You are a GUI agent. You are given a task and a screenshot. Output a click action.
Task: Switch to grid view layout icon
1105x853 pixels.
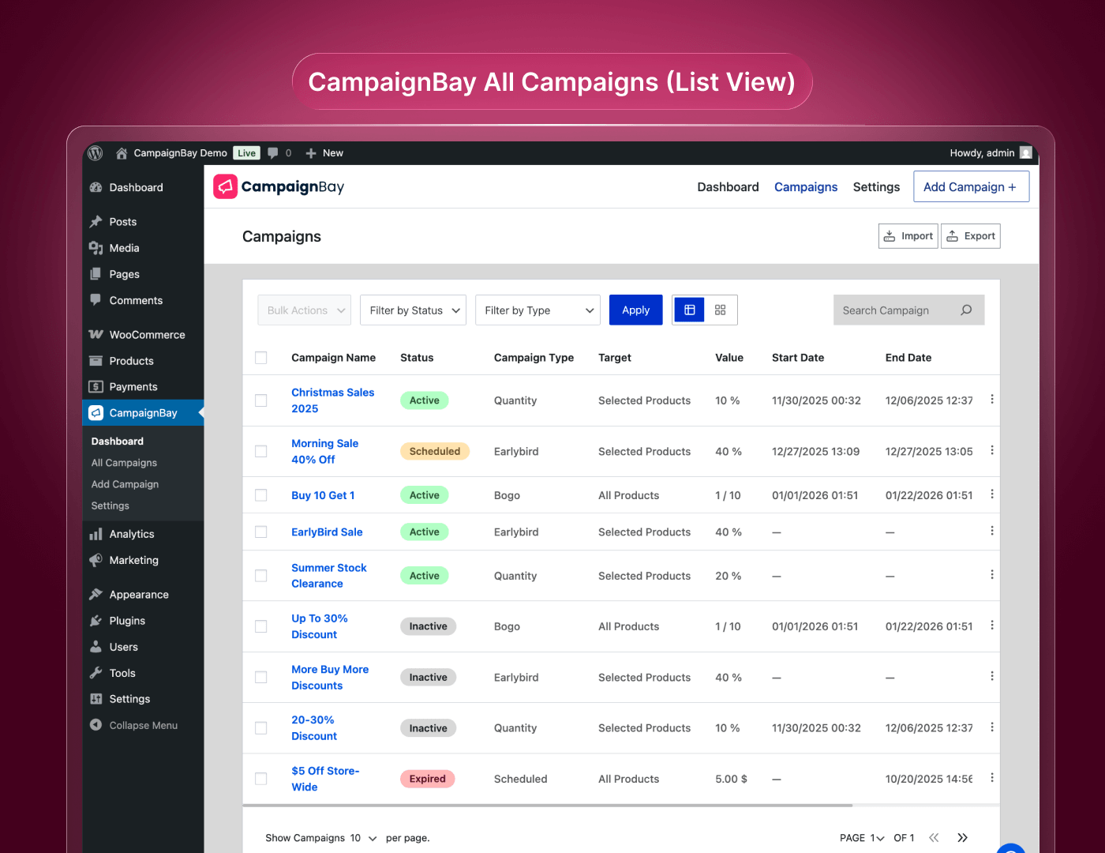[720, 310]
